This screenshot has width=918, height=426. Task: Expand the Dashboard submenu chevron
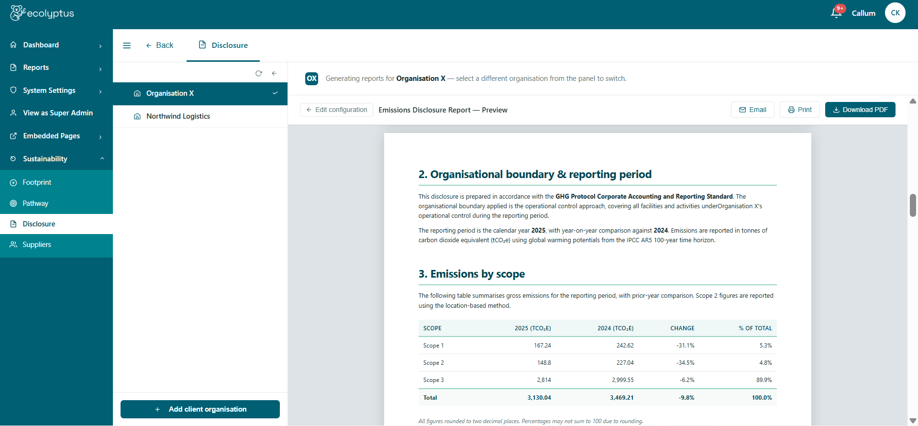100,46
